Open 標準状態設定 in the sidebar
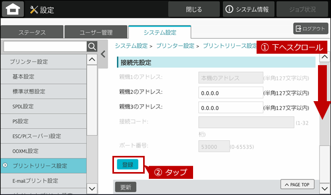This screenshot has height=195, width=331. coord(44,91)
